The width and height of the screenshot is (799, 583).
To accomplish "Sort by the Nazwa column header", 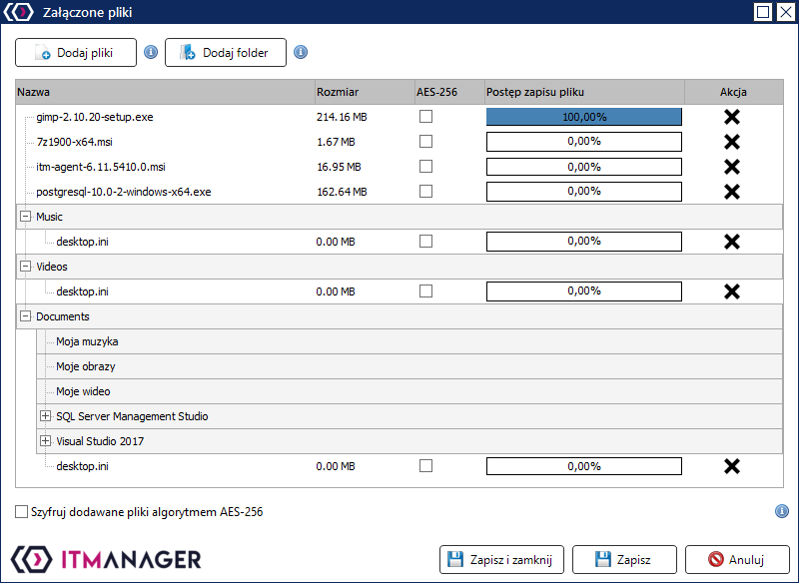I will click(165, 92).
